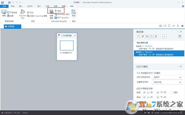185x115 pixels.
Task: Open the Articulate 网站 website item
Action: pos(62,14)
